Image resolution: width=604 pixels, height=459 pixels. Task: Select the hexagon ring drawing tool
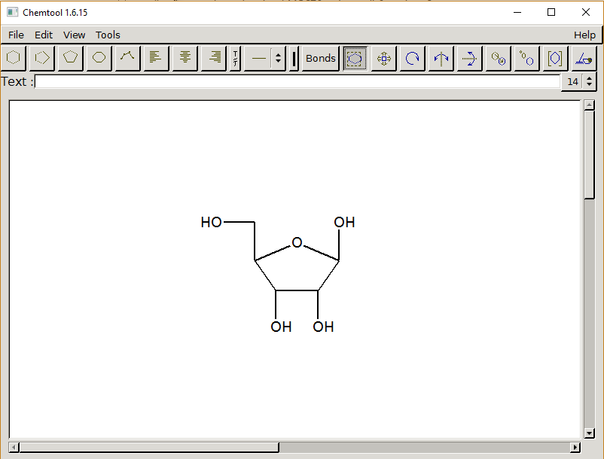tap(13, 58)
